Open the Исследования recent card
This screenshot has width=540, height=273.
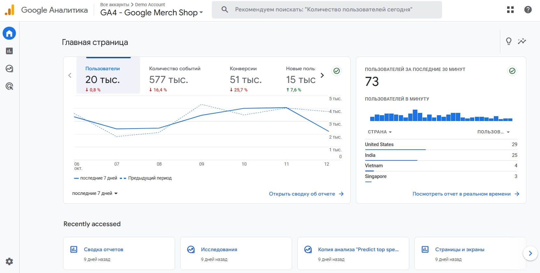coord(236,253)
